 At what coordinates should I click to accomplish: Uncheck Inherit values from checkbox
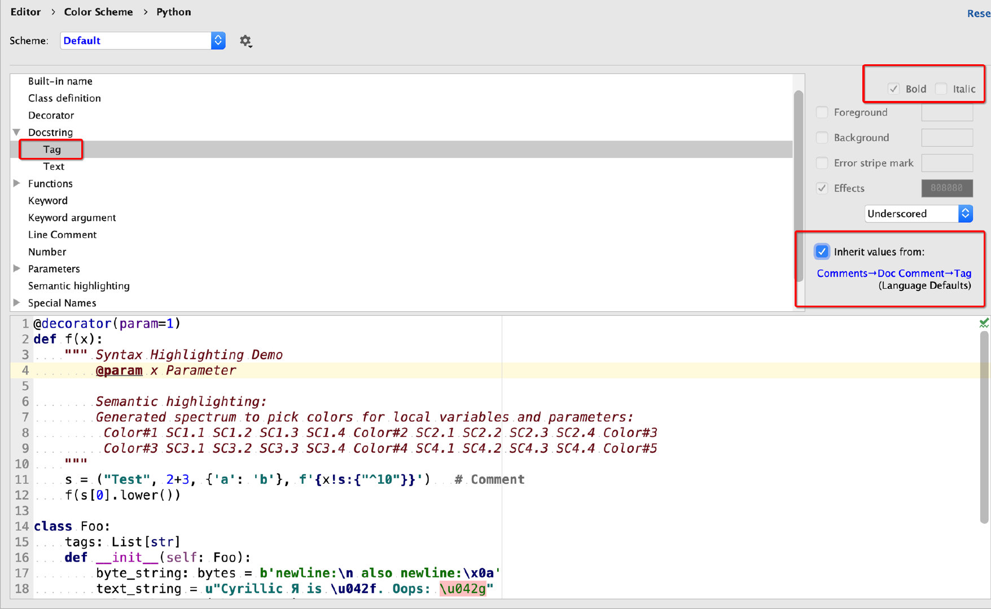pos(822,251)
